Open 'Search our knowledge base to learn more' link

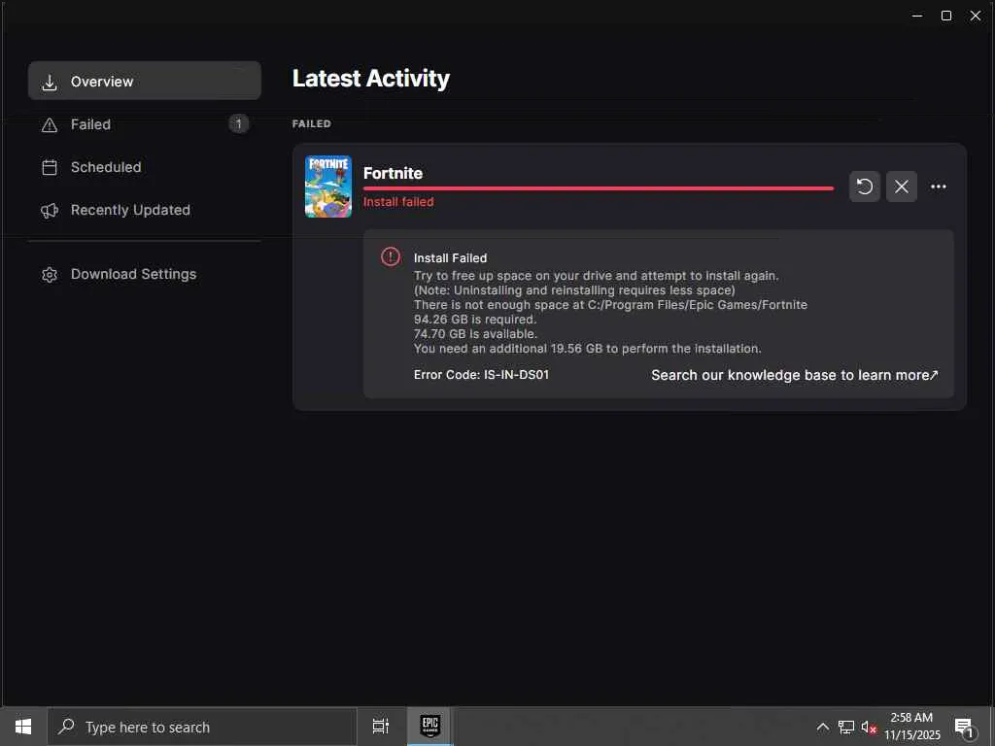(795, 375)
